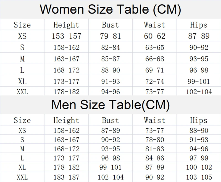Image resolution: width=221 pixels, height=182 pixels.
Task: Click Men size L height 173-177
Action: pos(67,158)
